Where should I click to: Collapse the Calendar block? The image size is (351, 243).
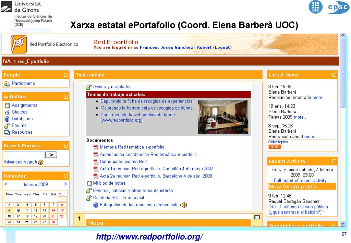tap(66, 176)
